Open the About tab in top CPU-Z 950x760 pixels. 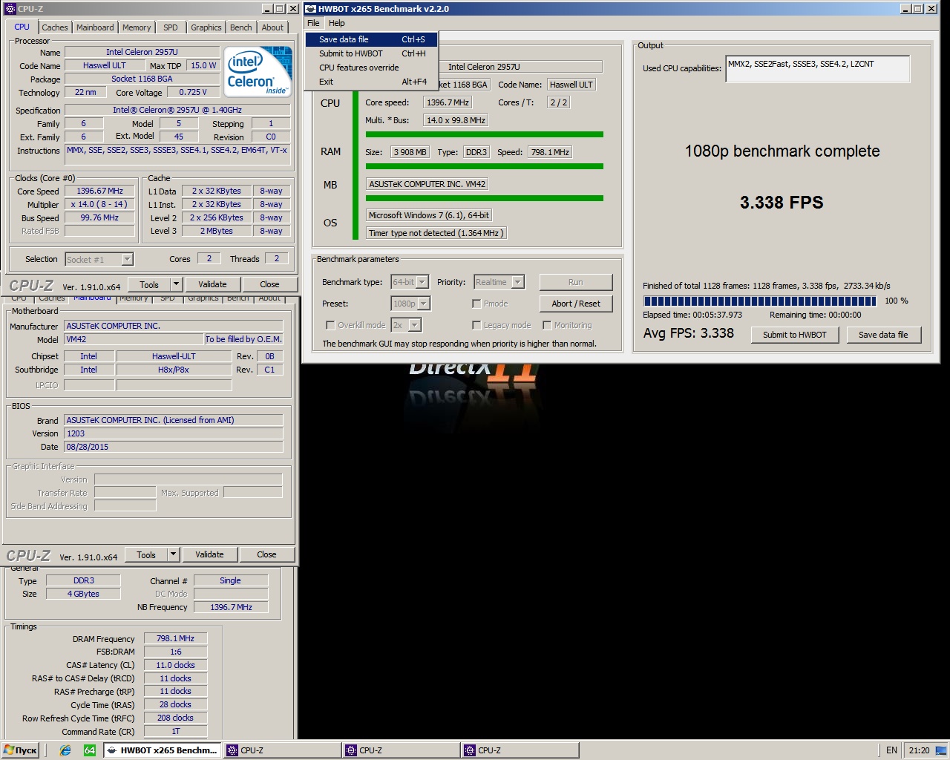(x=272, y=27)
